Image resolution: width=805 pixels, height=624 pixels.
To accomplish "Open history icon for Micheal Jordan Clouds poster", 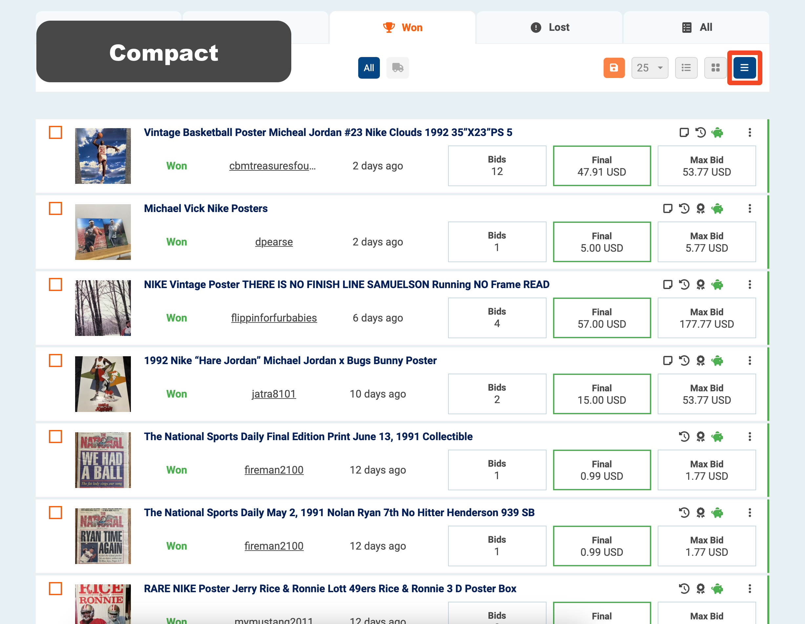I will point(700,132).
